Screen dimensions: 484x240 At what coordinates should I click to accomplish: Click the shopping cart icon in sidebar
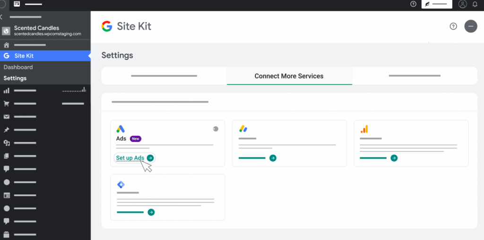coord(7,104)
